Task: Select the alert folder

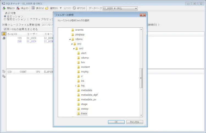Action: pos(83,53)
